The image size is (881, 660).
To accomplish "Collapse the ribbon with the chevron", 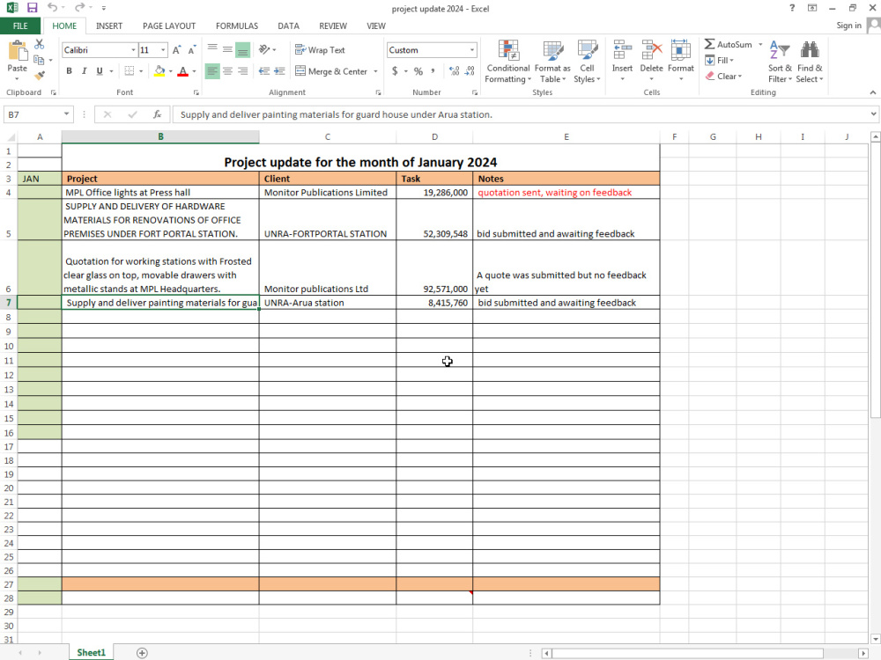I will coord(872,92).
